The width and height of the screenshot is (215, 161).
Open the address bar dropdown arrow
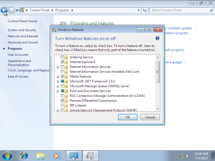(x=138, y=10)
